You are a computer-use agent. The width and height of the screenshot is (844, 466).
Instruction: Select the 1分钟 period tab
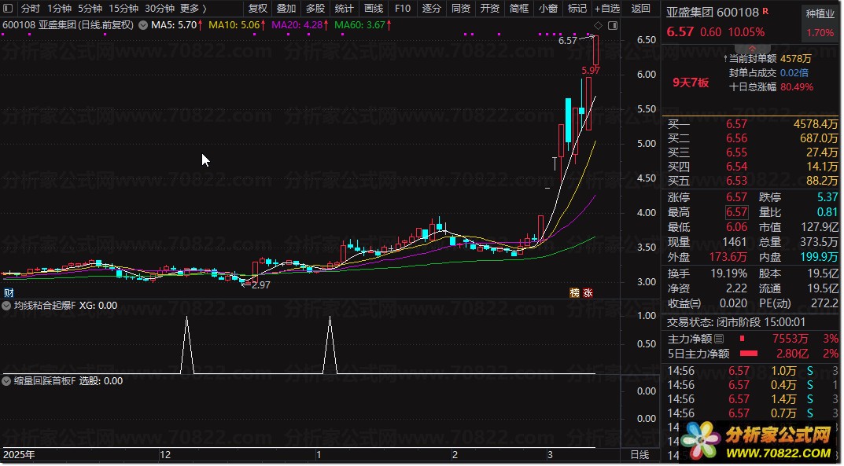(x=59, y=8)
